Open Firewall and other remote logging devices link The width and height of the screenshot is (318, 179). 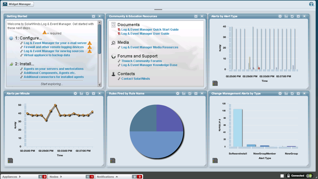coord(54,47)
